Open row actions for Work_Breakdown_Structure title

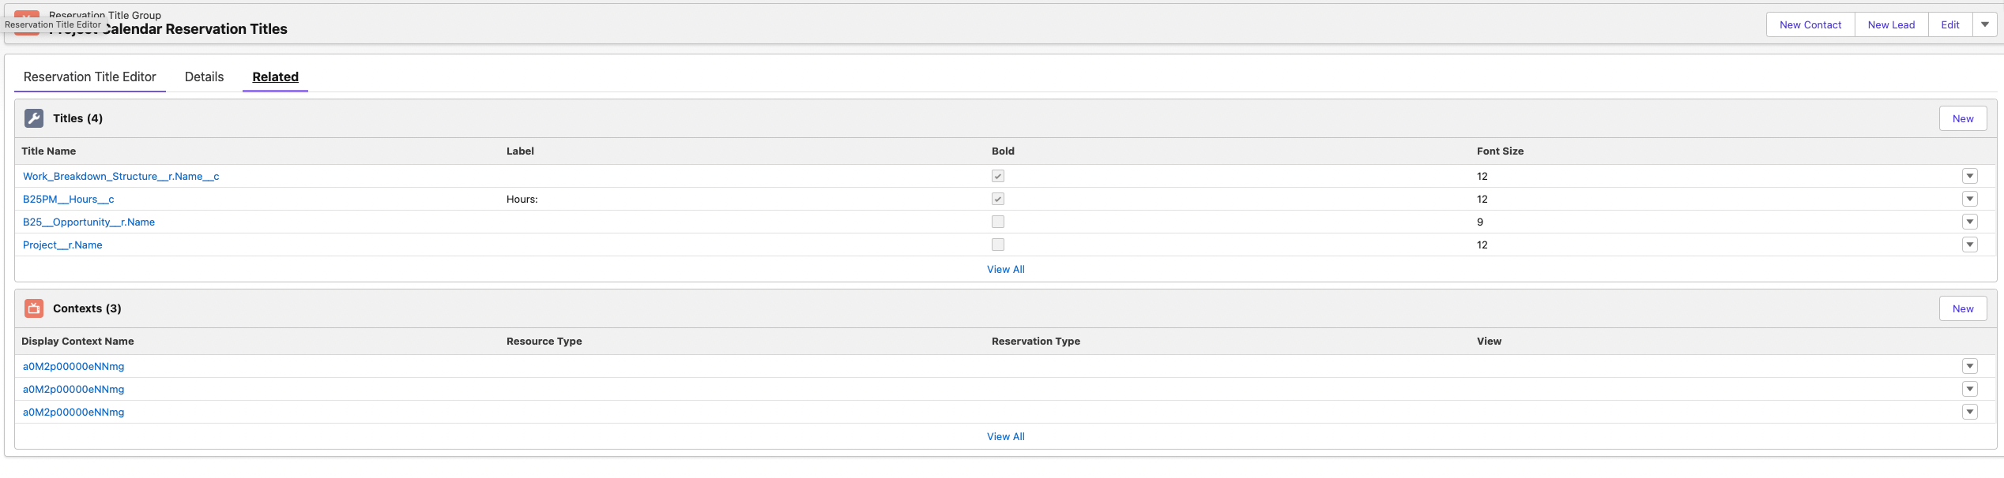tap(1969, 176)
